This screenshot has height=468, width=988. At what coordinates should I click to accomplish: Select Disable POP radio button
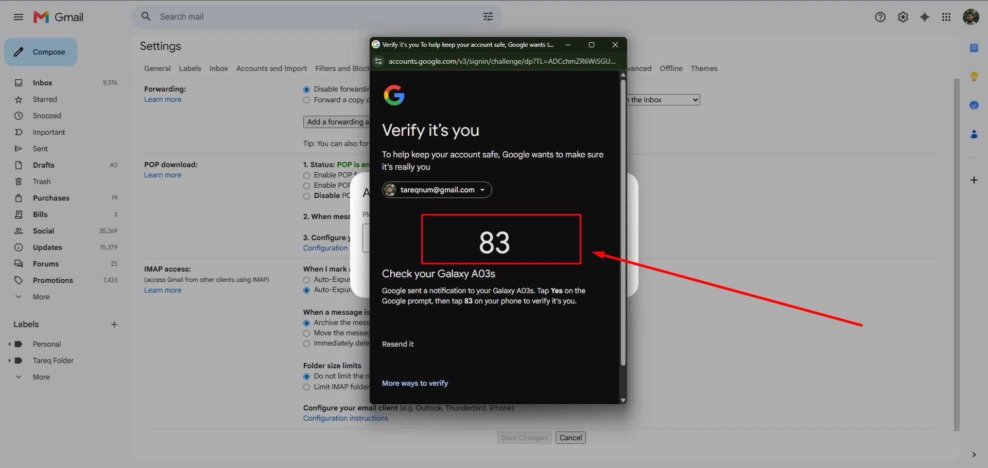307,196
